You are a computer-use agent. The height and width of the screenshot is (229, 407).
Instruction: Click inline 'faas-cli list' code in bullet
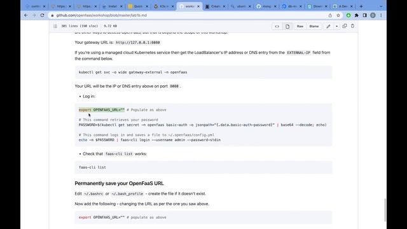click(x=119, y=154)
